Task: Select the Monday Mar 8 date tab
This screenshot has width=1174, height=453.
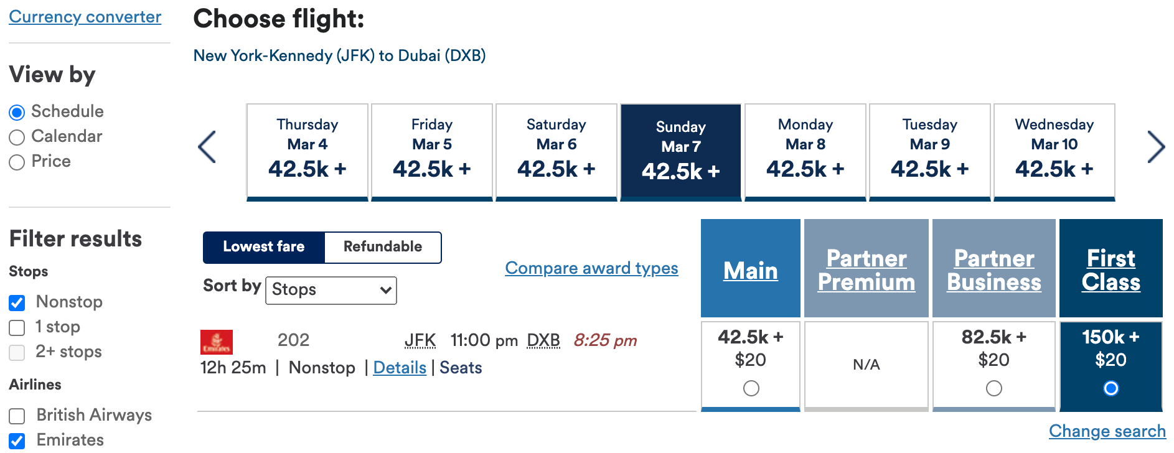Action: [x=805, y=151]
